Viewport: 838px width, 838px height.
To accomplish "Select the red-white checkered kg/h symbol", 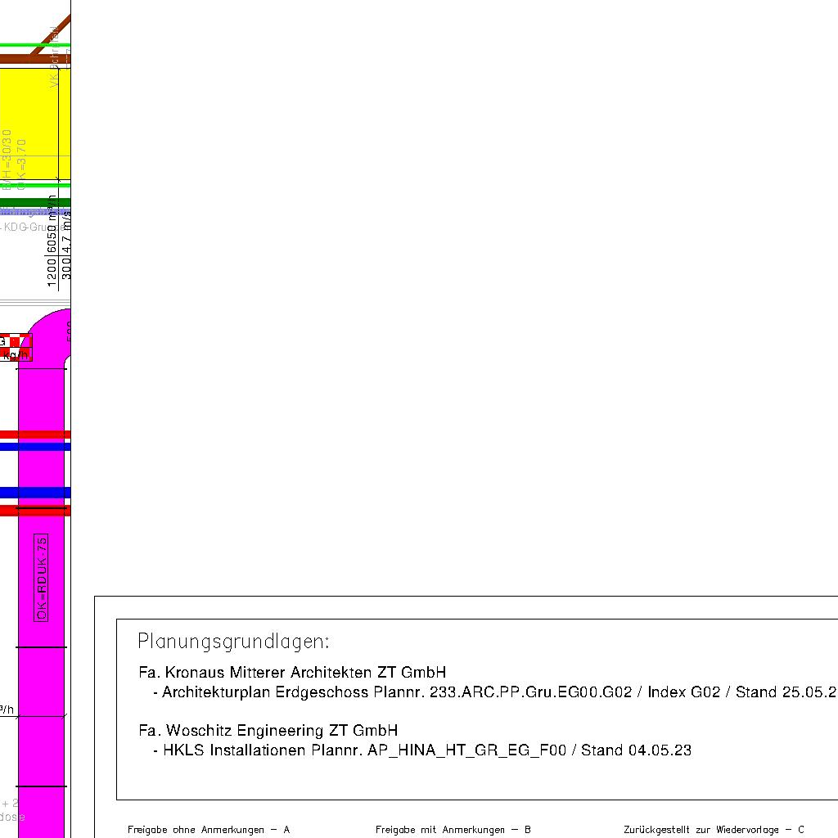I will tap(15, 348).
